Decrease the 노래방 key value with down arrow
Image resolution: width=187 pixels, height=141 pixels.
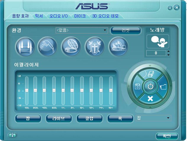pos(168,55)
